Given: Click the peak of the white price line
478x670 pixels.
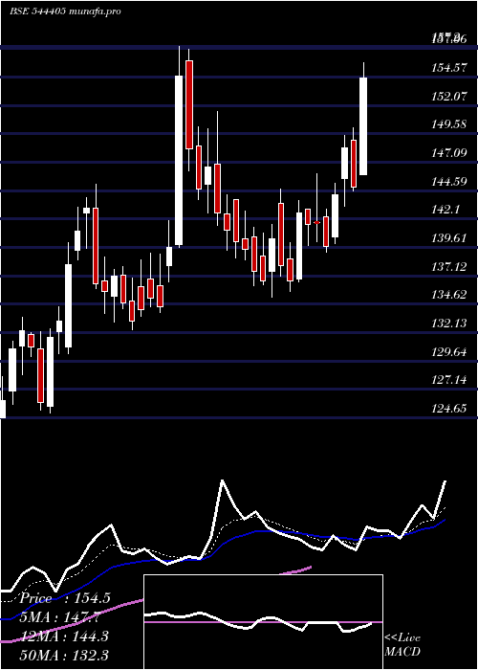Looking at the screenshot, I should (x=222, y=481).
